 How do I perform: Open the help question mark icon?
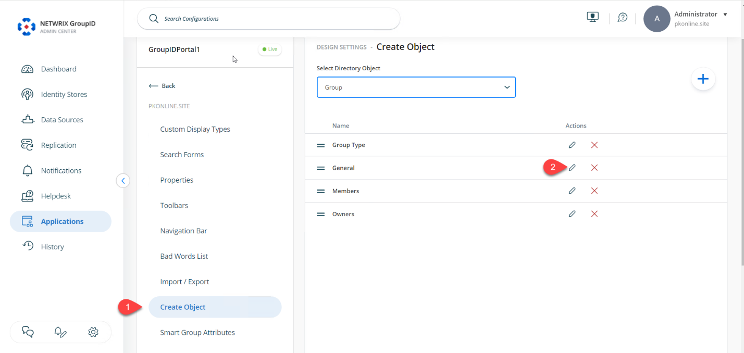622,17
